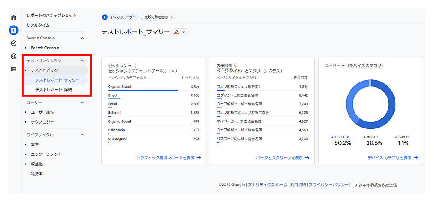The width and height of the screenshot is (434, 200).
Task: Open the Reports bar chart icon
Action: click(14, 30)
